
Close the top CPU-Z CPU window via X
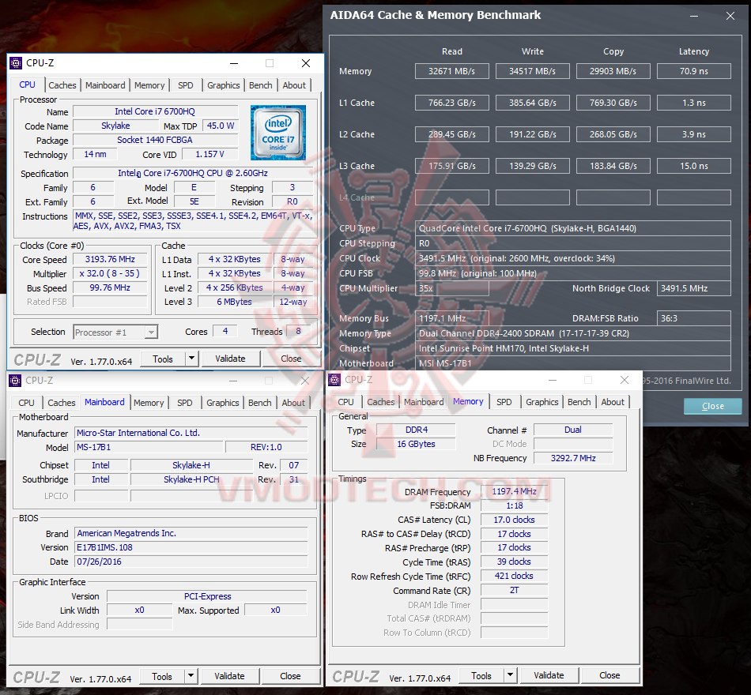(x=306, y=63)
